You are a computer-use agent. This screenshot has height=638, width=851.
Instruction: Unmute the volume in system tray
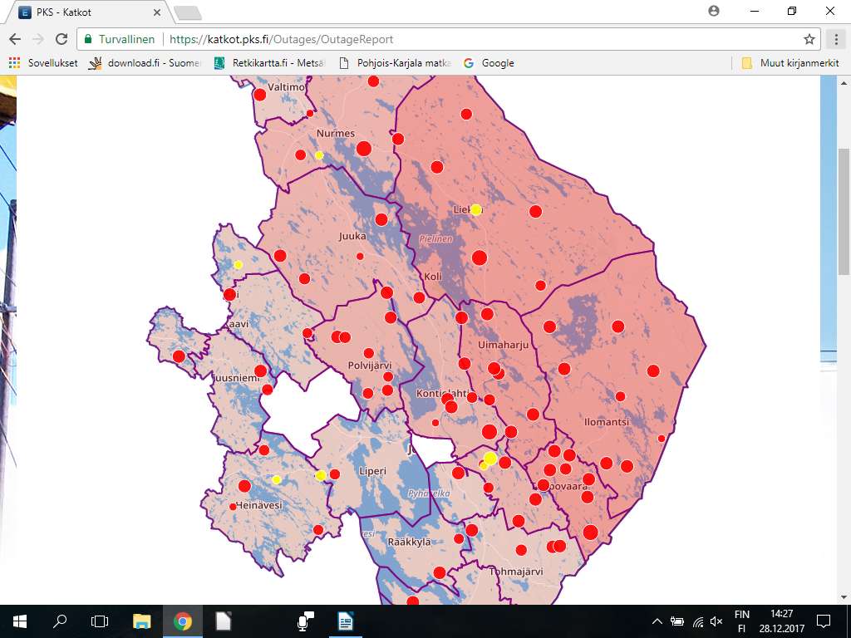[716, 621]
